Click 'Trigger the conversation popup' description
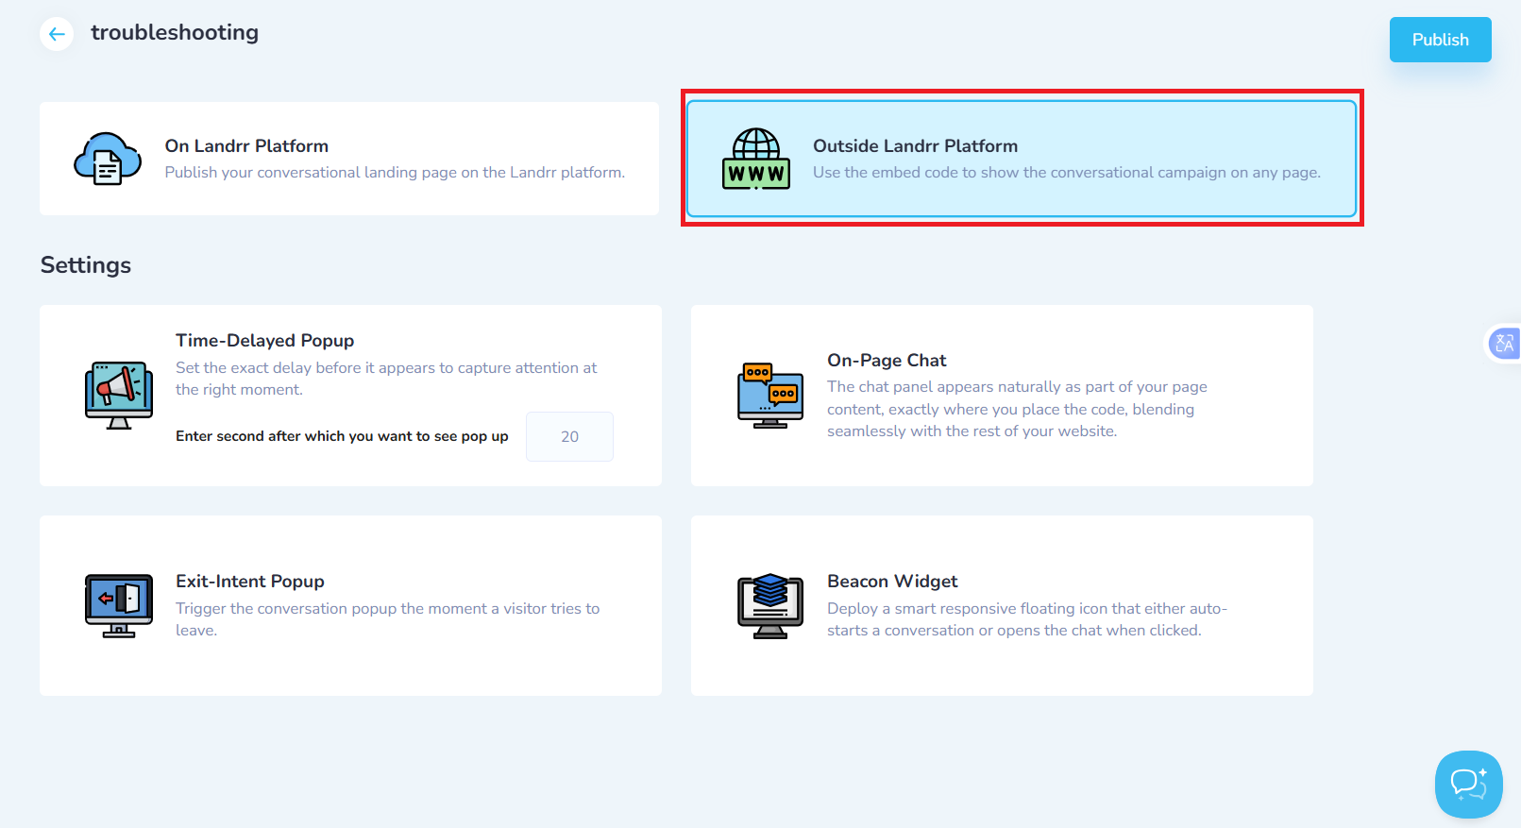1521x828 pixels. (388, 619)
